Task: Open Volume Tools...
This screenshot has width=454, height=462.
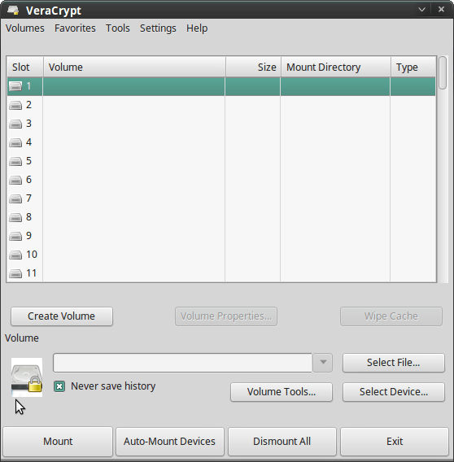Action: [x=282, y=392]
